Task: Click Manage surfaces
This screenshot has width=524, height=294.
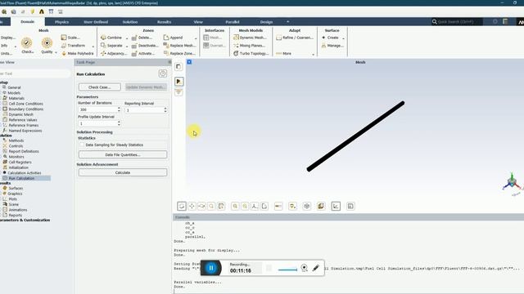Action: click(332, 46)
